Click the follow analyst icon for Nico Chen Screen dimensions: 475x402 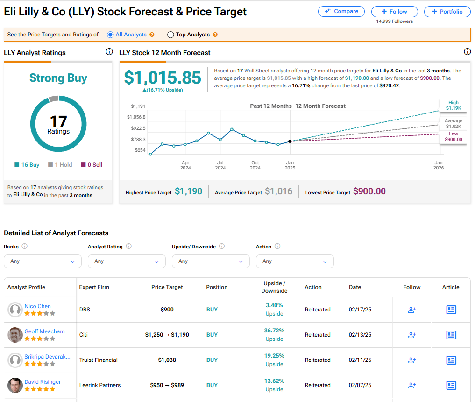pyautogui.click(x=411, y=310)
